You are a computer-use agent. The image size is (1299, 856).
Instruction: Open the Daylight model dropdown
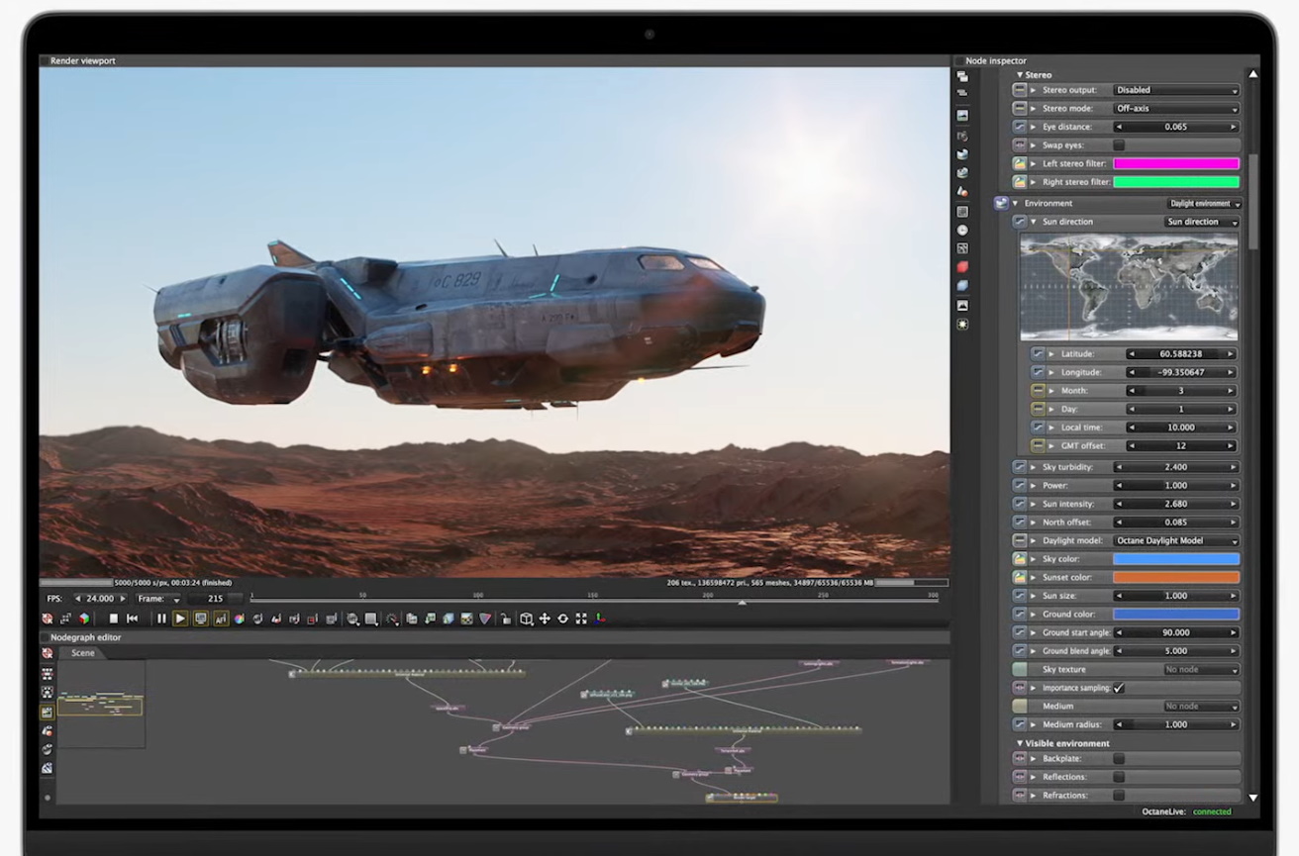click(1176, 541)
